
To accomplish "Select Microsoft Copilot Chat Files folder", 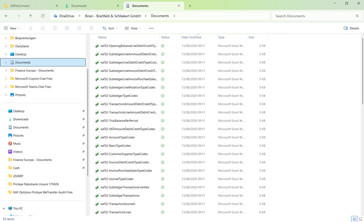I will (x=34, y=79).
